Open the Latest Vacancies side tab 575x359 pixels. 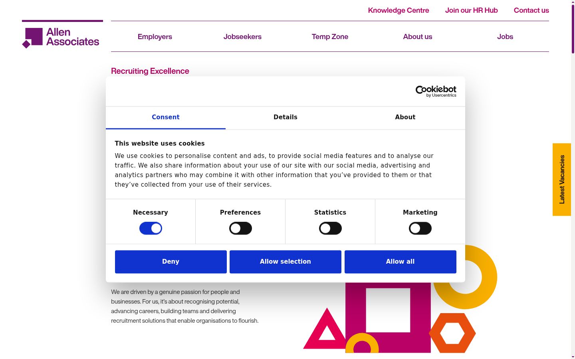pos(562,179)
